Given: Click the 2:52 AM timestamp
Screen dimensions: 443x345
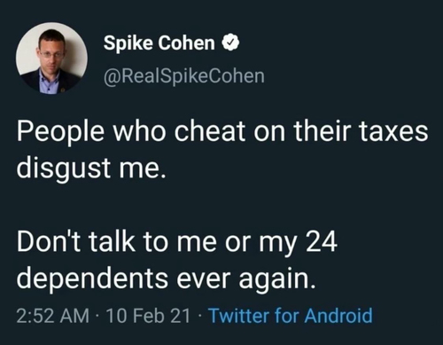Looking at the screenshot, I should (53, 316).
